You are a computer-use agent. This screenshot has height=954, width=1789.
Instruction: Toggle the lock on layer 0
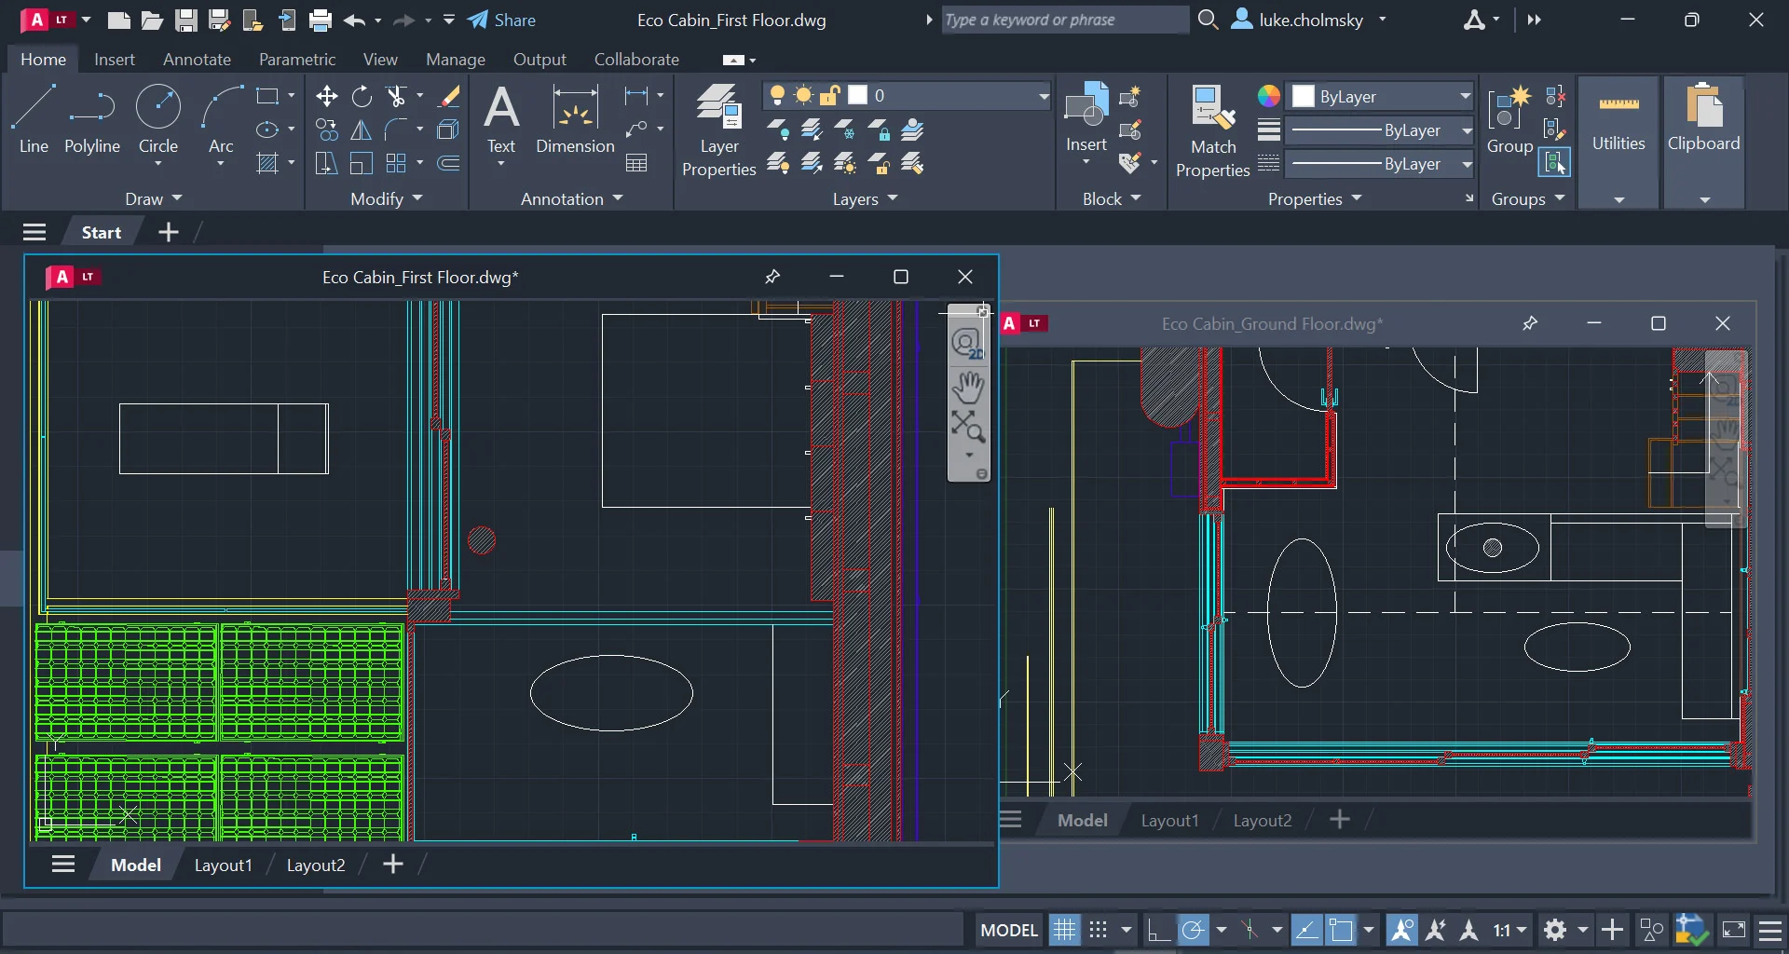coord(831,95)
